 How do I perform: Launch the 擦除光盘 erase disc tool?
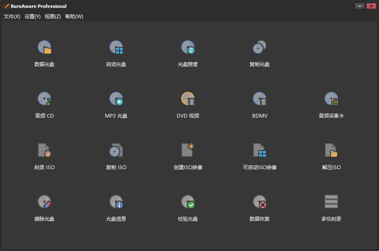click(x=44, y=202)
